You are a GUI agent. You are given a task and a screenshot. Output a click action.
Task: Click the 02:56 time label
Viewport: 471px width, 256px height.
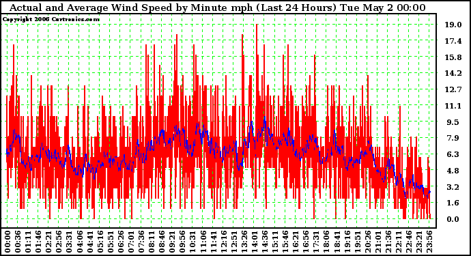point(59,242)
